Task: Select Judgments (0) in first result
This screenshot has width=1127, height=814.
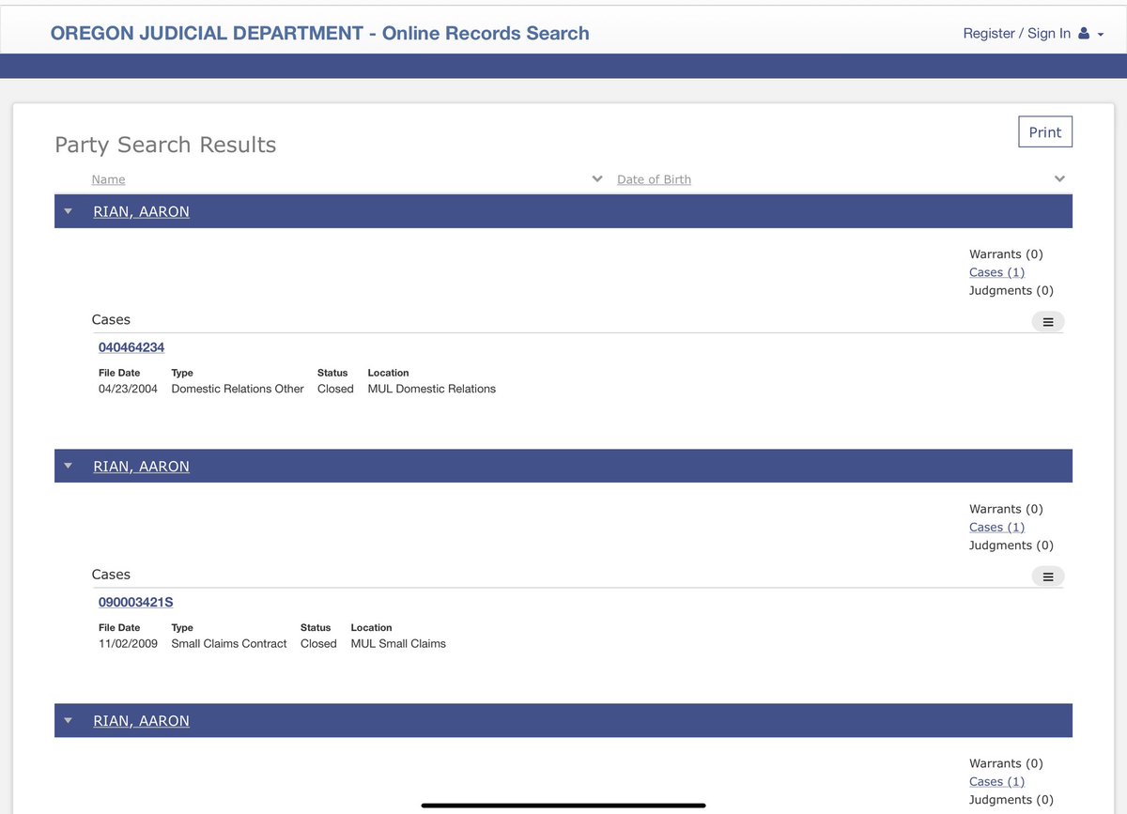Action: pyautogui.click(x=1011, y=290)
